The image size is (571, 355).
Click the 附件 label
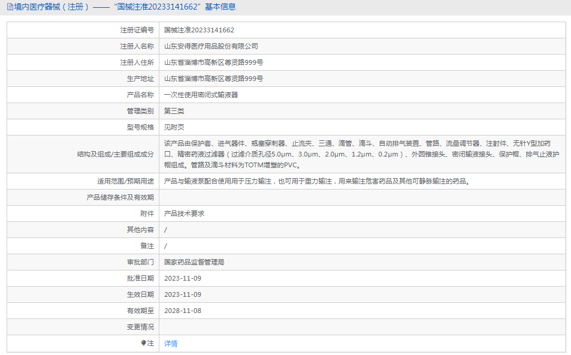(x=147, y=213)
